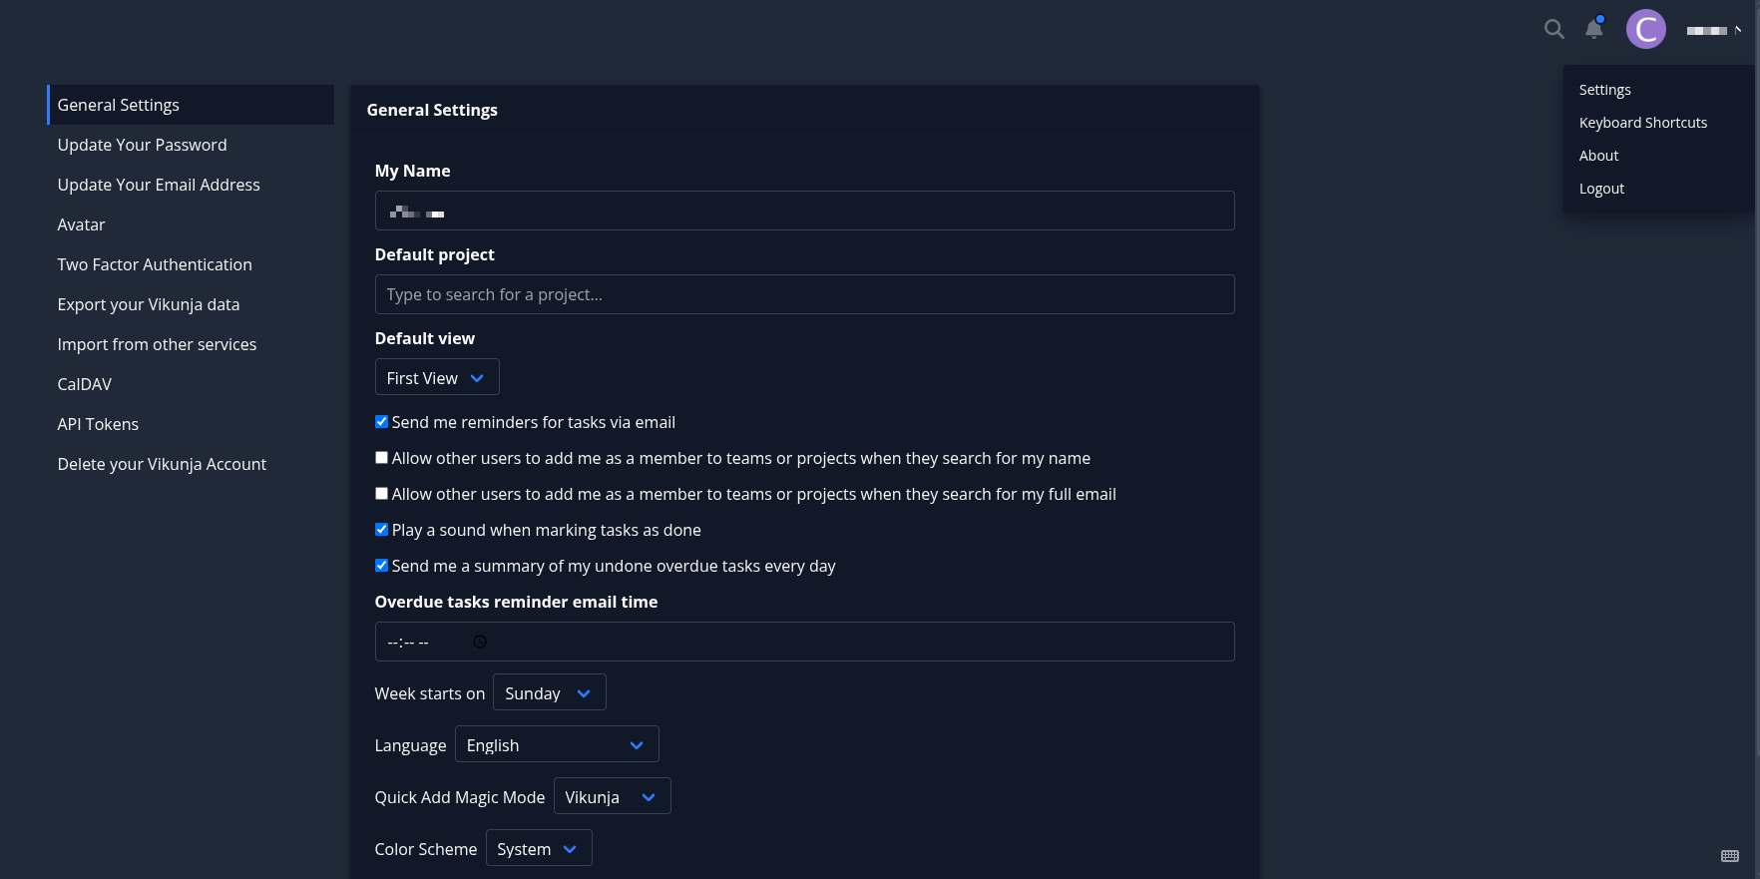The height and width of the screenshot is (879, 1760).
Task: Open the Language selector
Action: pos(556,745)
